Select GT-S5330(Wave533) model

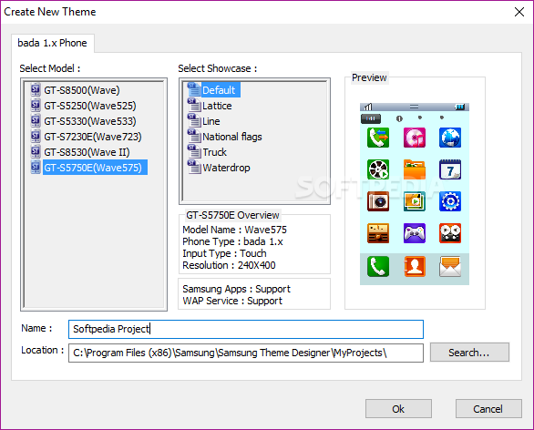[x=90, y=121]
